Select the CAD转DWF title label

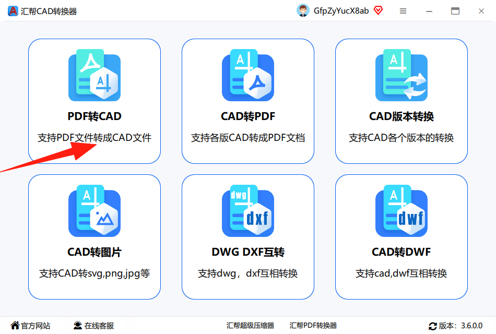(401, 252)
